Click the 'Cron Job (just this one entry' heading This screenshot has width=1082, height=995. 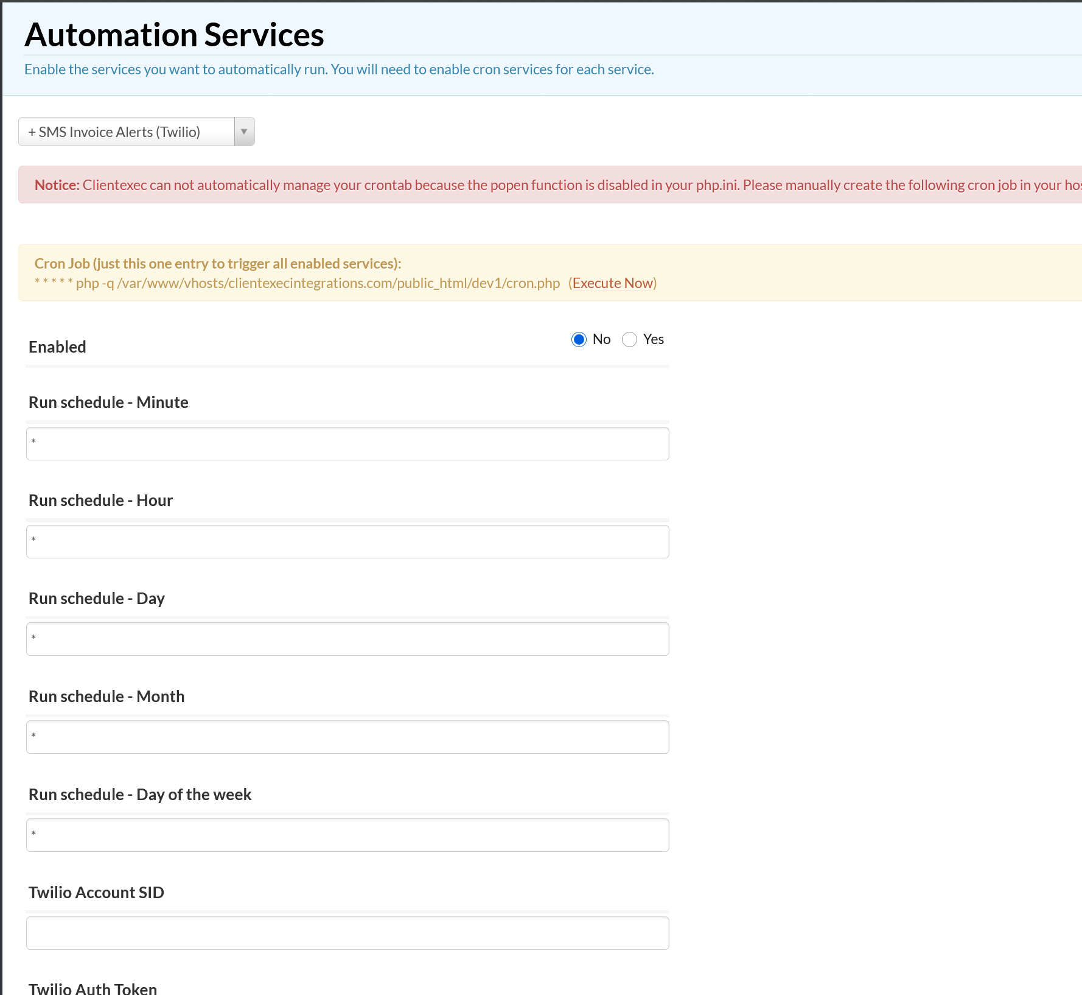tap(218, 264)
